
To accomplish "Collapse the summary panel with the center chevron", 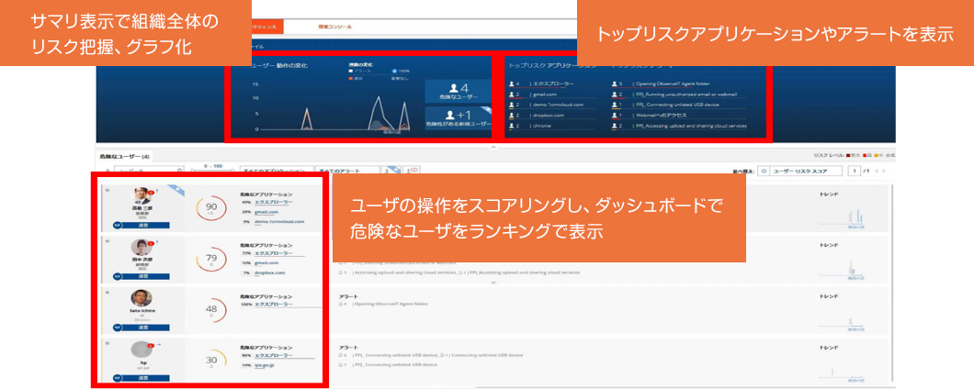I will 493,147.
